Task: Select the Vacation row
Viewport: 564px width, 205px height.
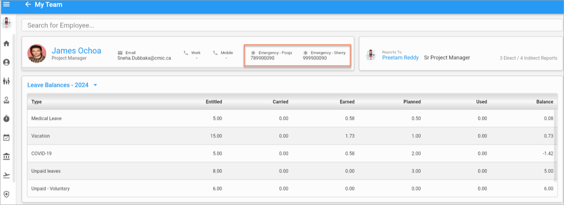Action: point(292,136)
